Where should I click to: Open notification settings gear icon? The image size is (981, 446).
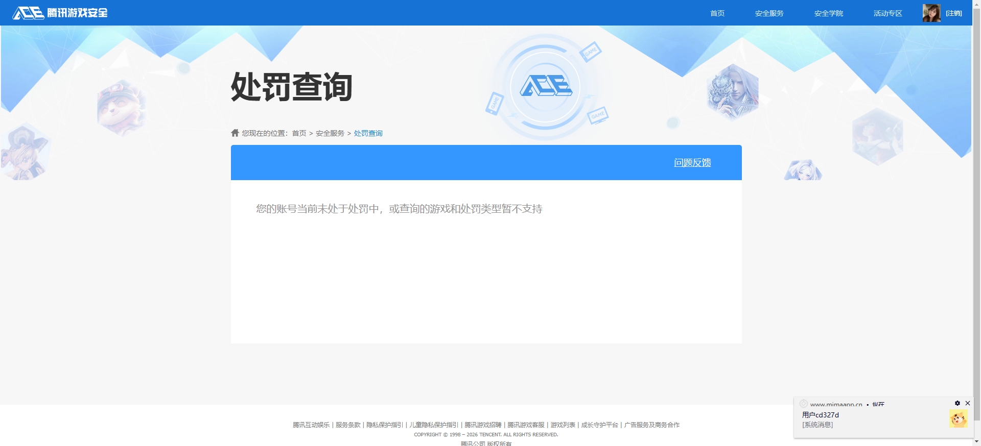[957, 403]
